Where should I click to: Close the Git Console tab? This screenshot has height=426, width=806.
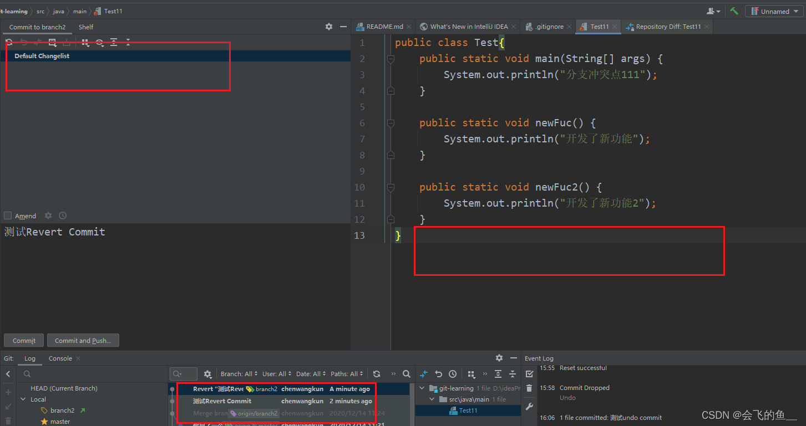(78, 358)
